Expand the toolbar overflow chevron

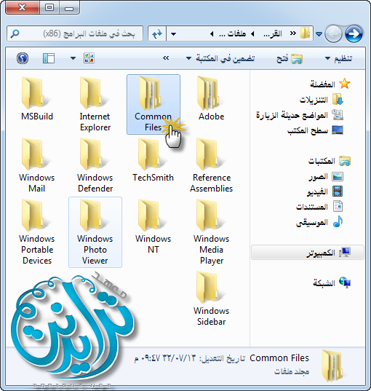click(x=166, y=58)
